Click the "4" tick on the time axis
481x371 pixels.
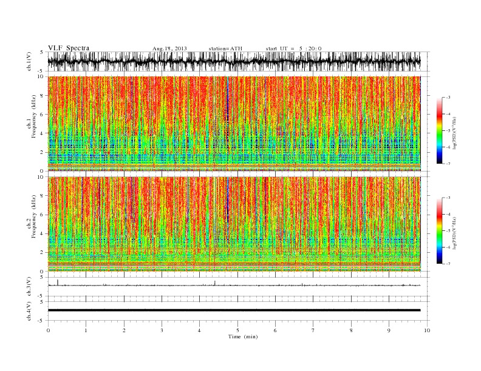[199, 330]
